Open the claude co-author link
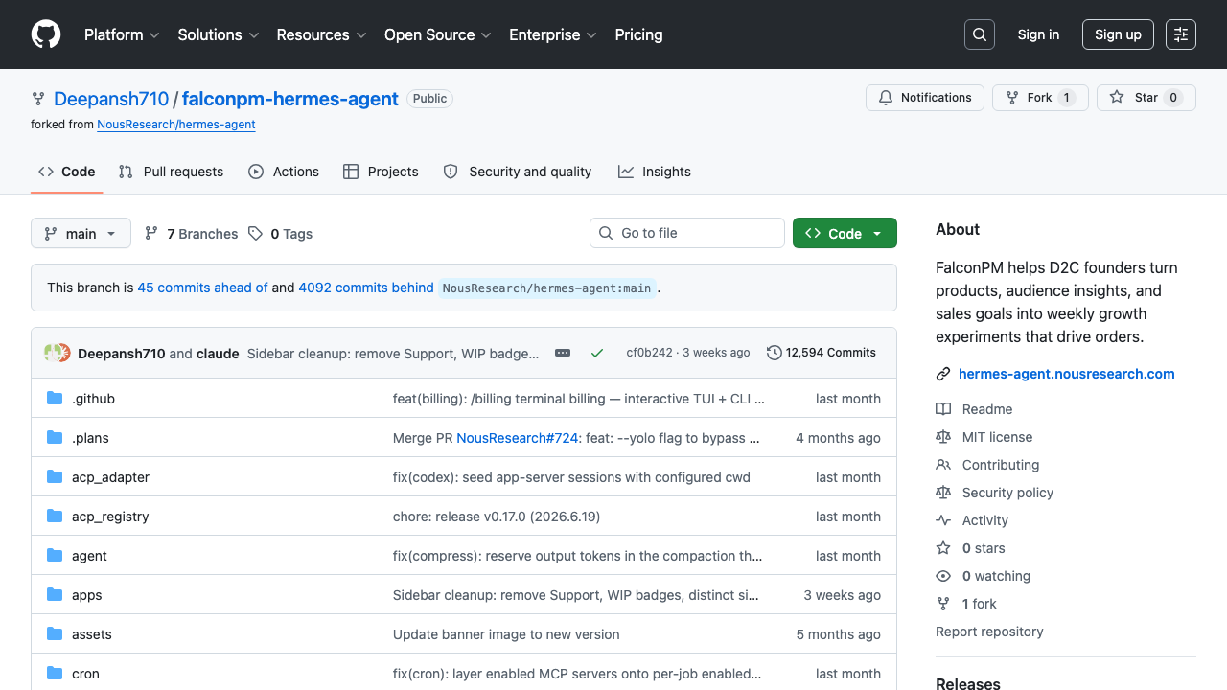Viewport: 1227px width, 690px height. click(x=218, y=354)
